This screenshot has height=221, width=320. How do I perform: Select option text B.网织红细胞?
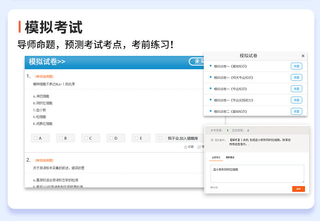tap(43, 103)
